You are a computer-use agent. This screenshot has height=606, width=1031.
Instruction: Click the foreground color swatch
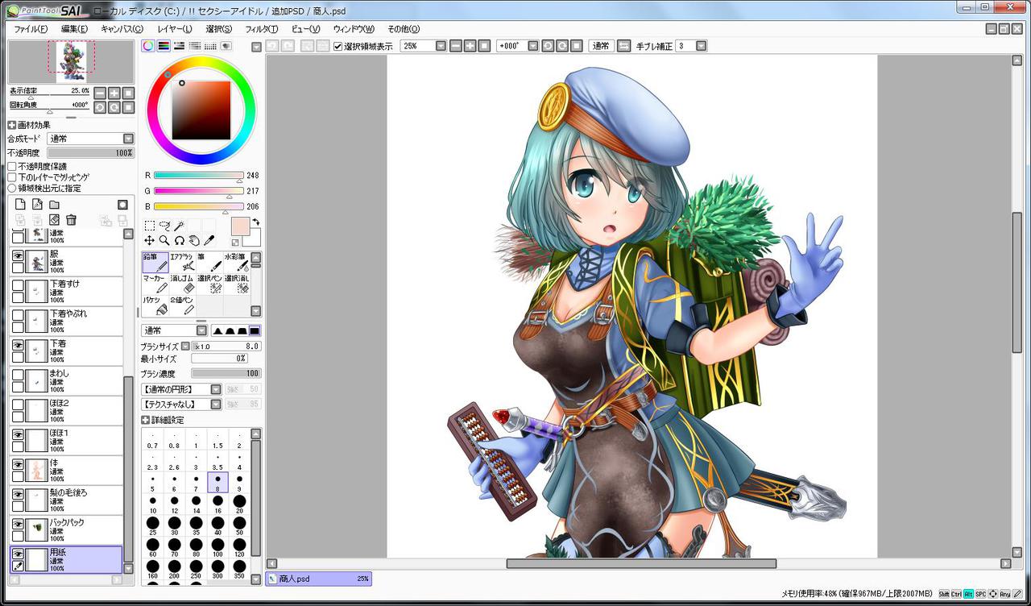tap(240, 226)
